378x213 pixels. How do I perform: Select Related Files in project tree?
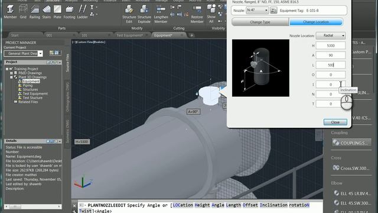click(x=28, y=102)
